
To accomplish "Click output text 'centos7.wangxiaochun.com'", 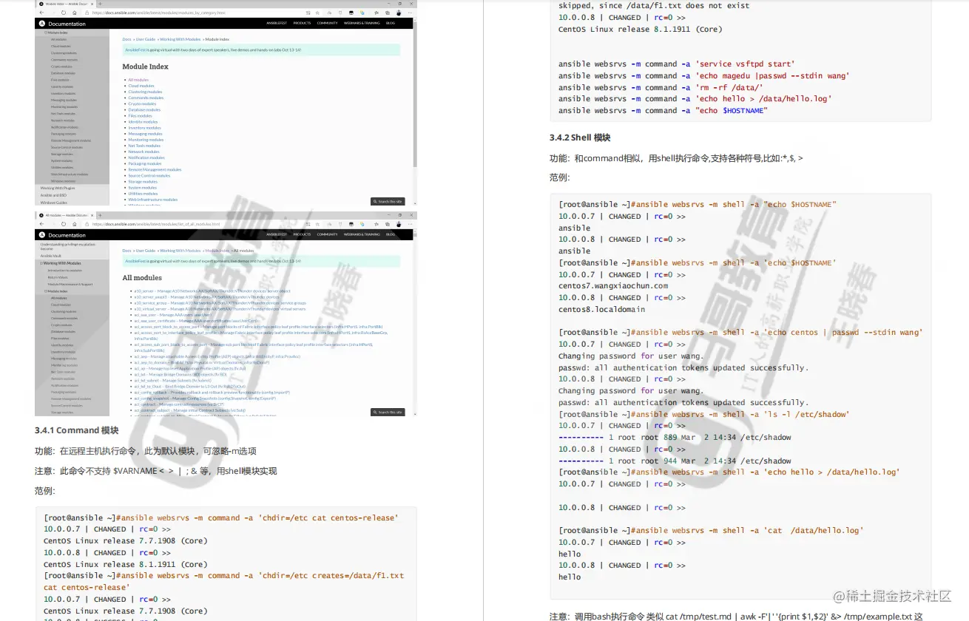I will coord(613,286).
